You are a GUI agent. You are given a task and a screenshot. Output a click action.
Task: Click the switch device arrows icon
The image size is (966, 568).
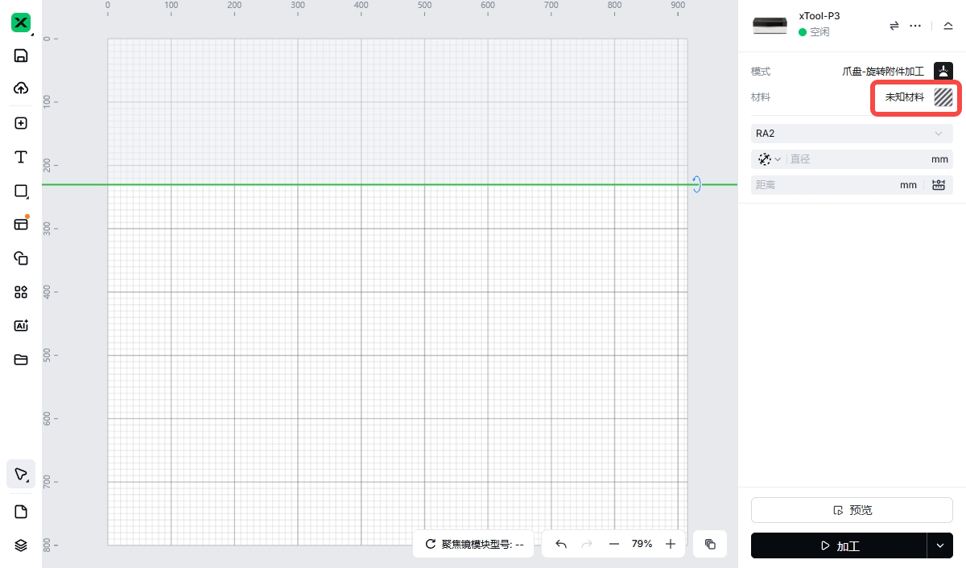(x=894, y=26)
